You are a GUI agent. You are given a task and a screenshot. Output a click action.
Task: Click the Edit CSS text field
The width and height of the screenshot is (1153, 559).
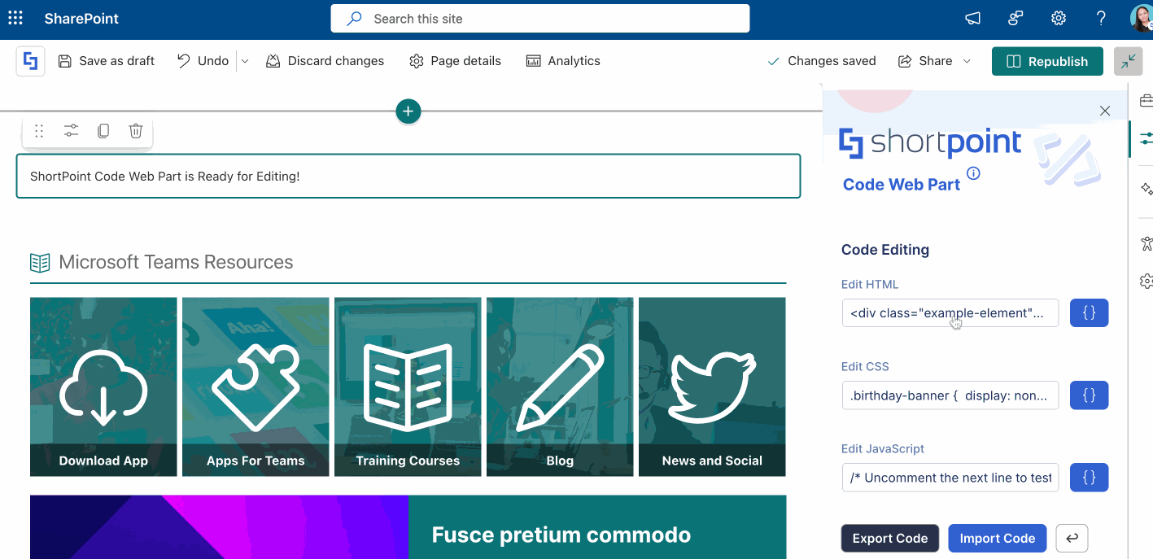[950, 395]
